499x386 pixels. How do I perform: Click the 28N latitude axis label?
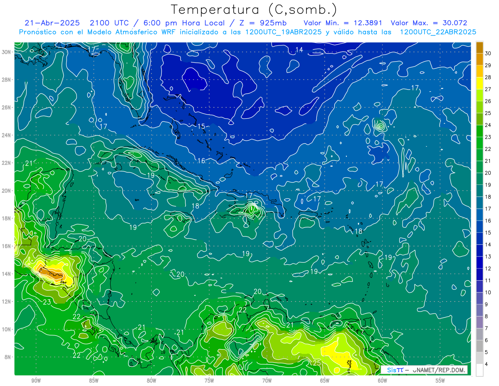[x=6, y=80]
